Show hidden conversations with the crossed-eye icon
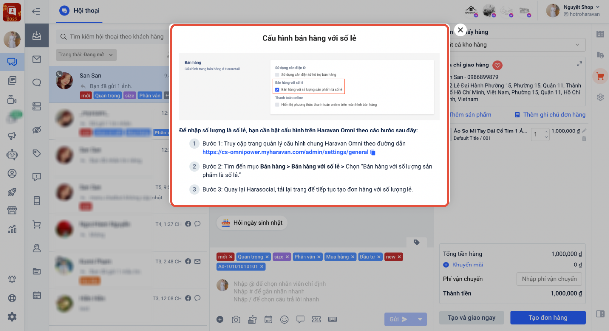609x331 pixels. (37, 130)
